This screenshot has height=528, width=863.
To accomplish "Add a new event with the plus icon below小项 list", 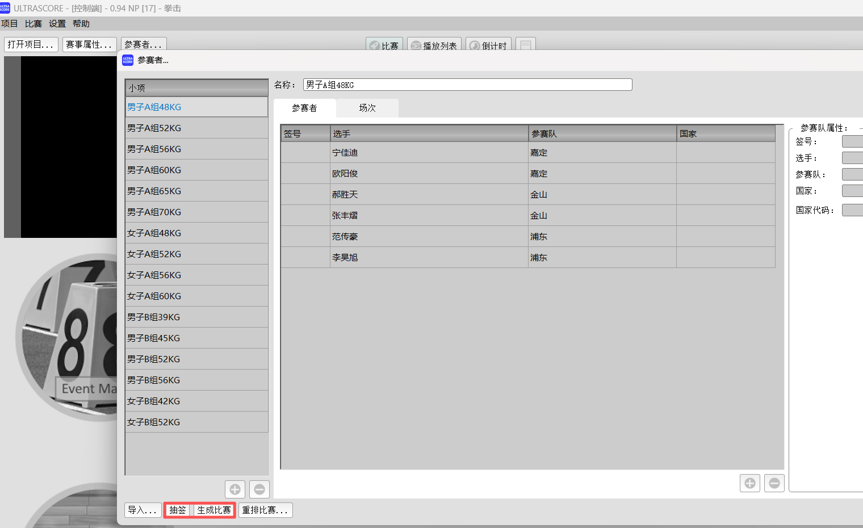I will tap(235, 489).
